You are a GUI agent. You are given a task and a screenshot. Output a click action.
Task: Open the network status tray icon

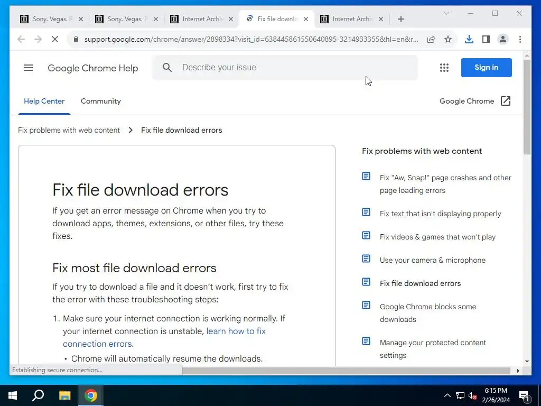[460, 395]
